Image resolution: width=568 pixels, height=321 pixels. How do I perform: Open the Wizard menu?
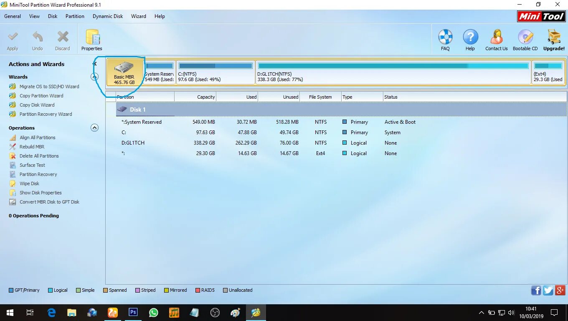tap(139, 16)
